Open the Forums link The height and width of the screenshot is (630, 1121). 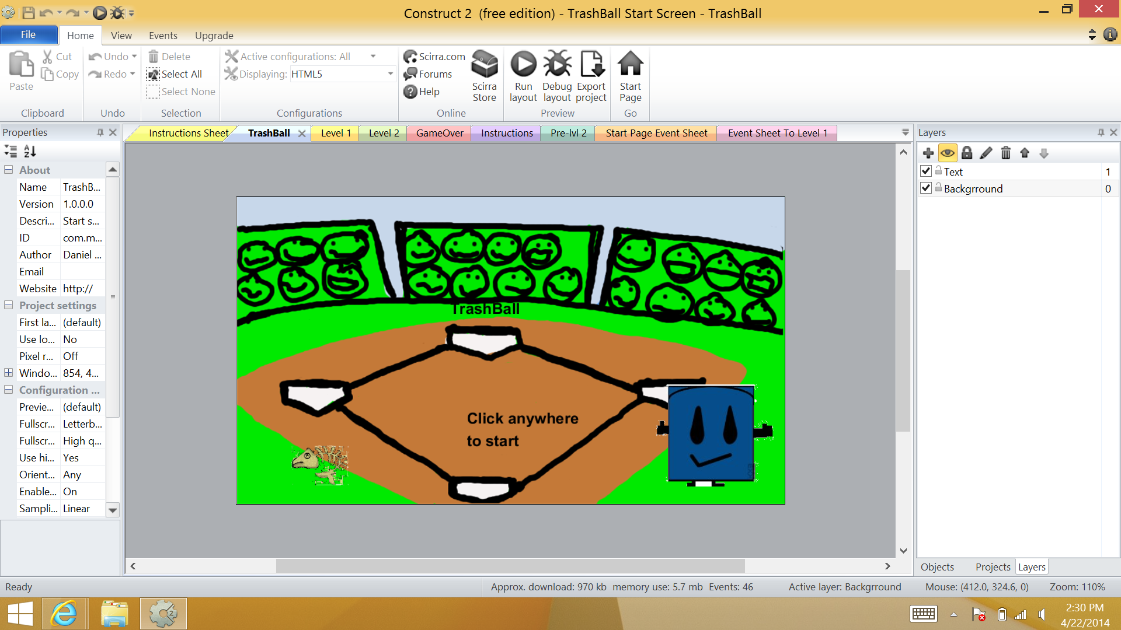click(435, 74)
